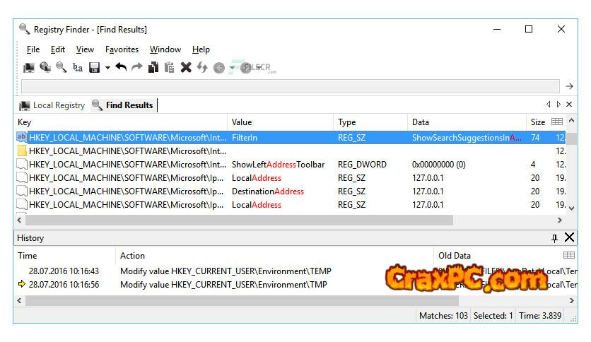591x342 pixels.
Task: Click the results horizontal scrollbar thumb
Action: point(233,220)
